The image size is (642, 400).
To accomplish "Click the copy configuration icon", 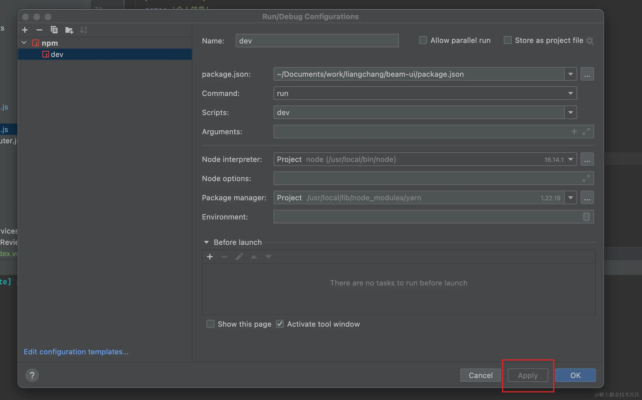I will coord(54,30).
